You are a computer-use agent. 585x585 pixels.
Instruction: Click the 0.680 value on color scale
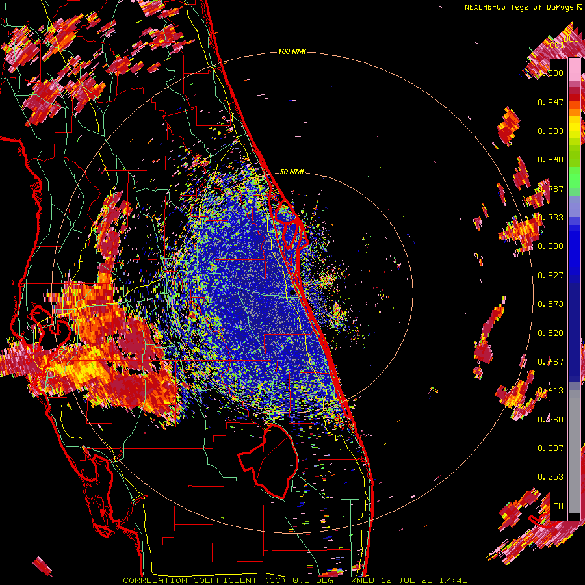click(x=551, y=246)
